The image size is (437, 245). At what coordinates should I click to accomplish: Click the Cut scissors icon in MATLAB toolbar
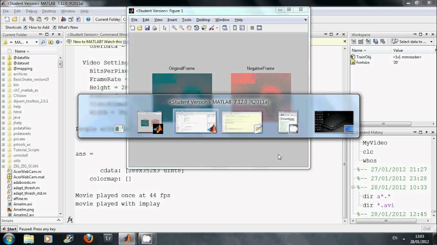(x=24, y=19)
